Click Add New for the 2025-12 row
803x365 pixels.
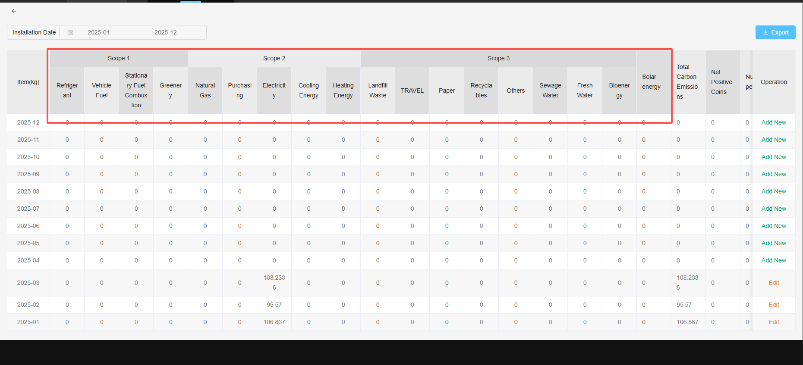(773, 122)
